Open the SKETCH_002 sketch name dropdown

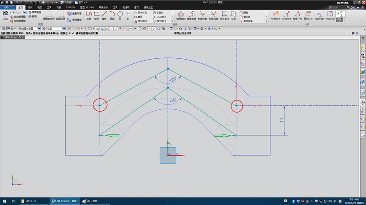[25, 12]
